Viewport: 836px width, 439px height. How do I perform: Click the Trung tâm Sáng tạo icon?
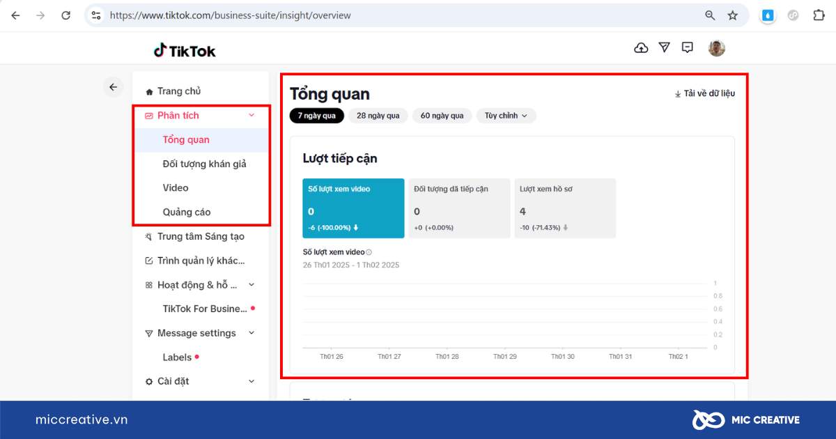pos(149,237)
